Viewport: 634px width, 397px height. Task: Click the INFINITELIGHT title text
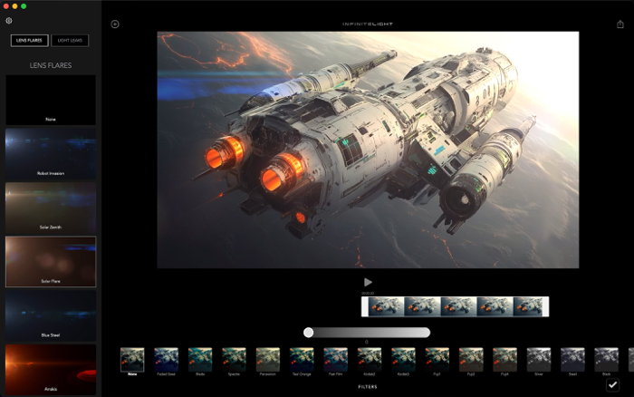[368, 24]
